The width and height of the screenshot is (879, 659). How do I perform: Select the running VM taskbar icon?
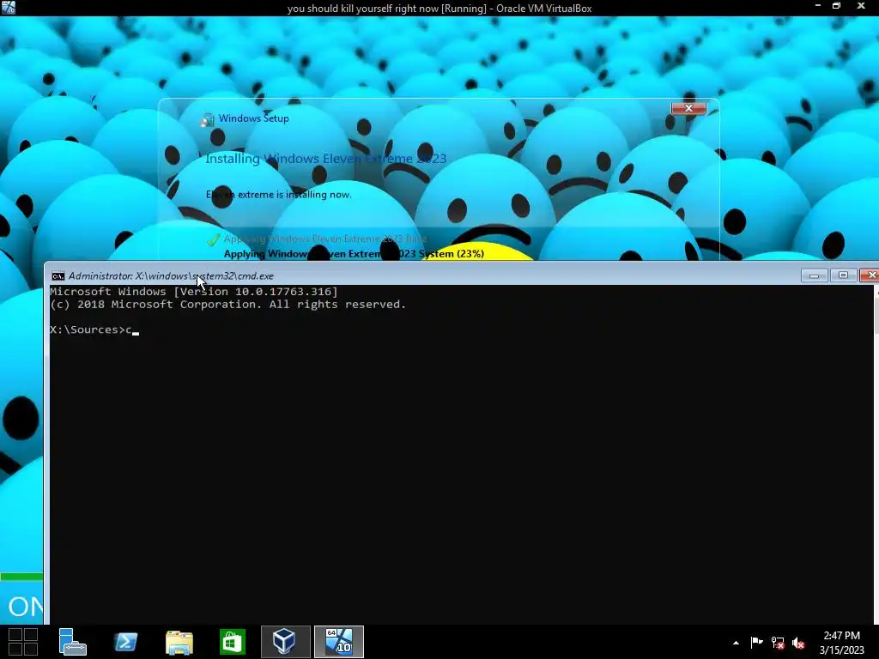pos(338,642)
